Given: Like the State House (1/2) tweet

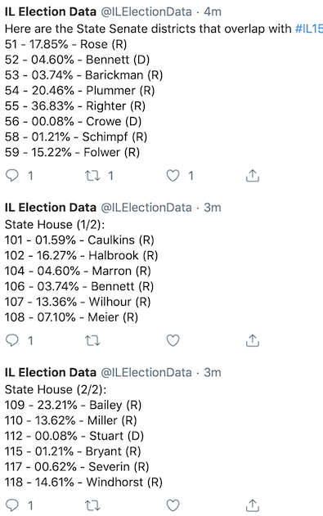Looking at the screenshot, I should pos(173,340).
